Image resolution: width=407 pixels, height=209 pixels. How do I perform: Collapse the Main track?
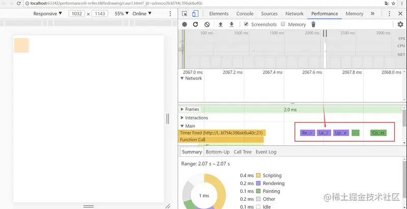182,126
